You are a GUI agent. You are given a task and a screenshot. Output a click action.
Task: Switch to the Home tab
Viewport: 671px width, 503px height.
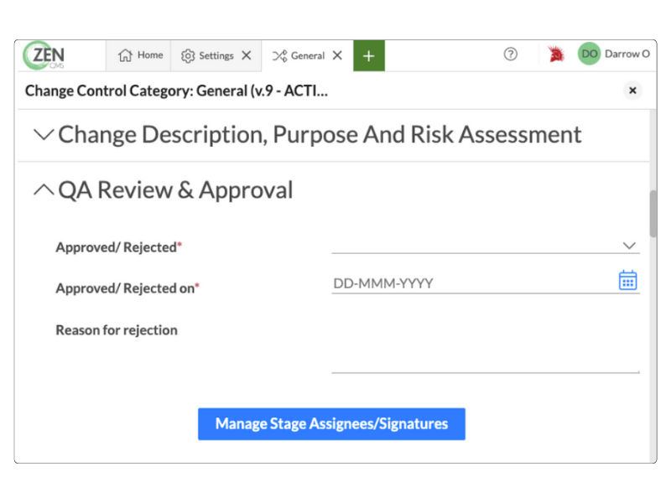(140, 55)
